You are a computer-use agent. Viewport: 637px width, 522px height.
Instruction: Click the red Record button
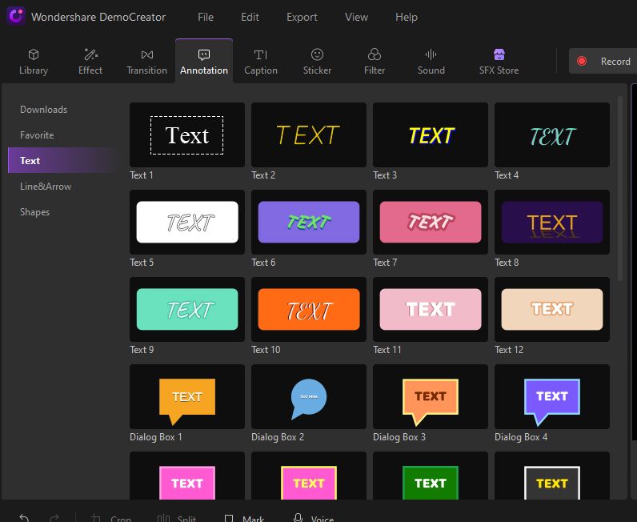[603, 61]
